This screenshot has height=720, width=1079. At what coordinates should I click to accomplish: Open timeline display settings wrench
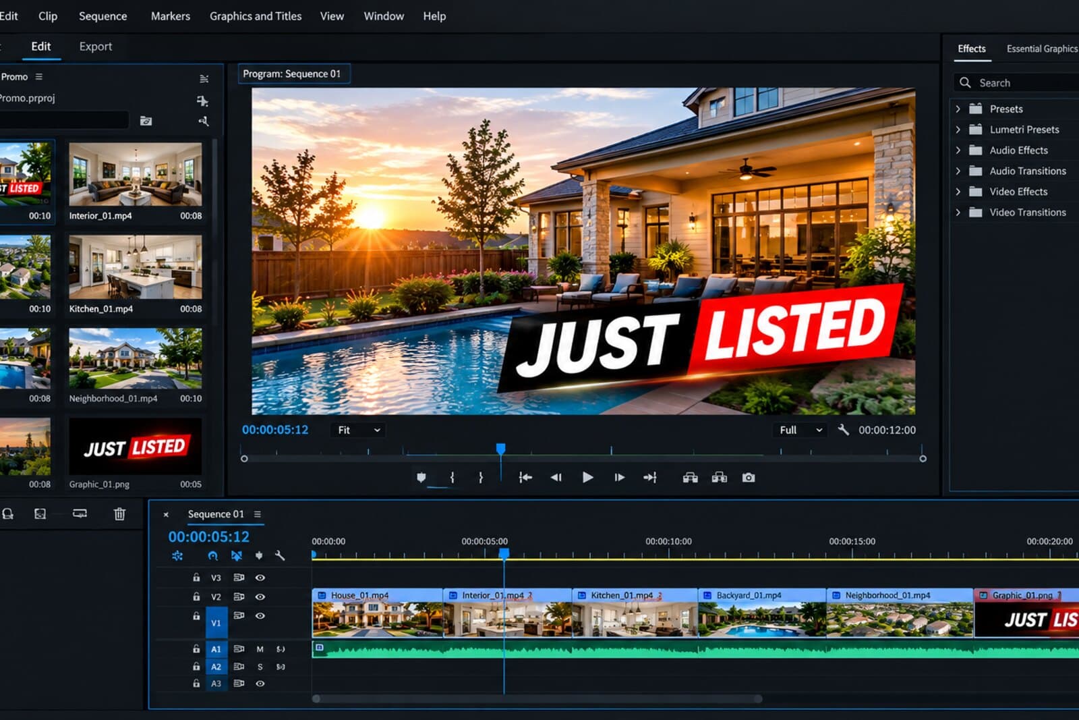[280, 556]
